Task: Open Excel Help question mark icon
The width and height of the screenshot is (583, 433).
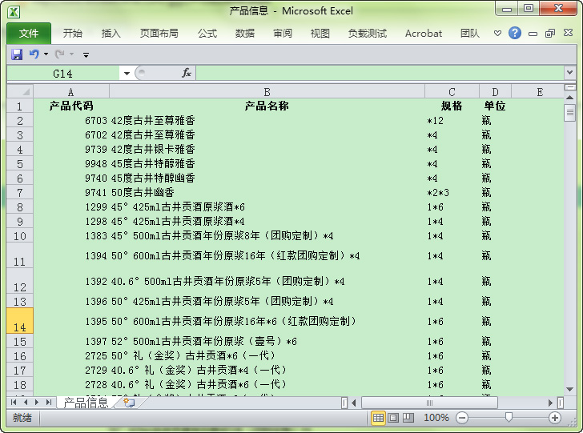Action: pyautogui.click(x=515, y=33)
